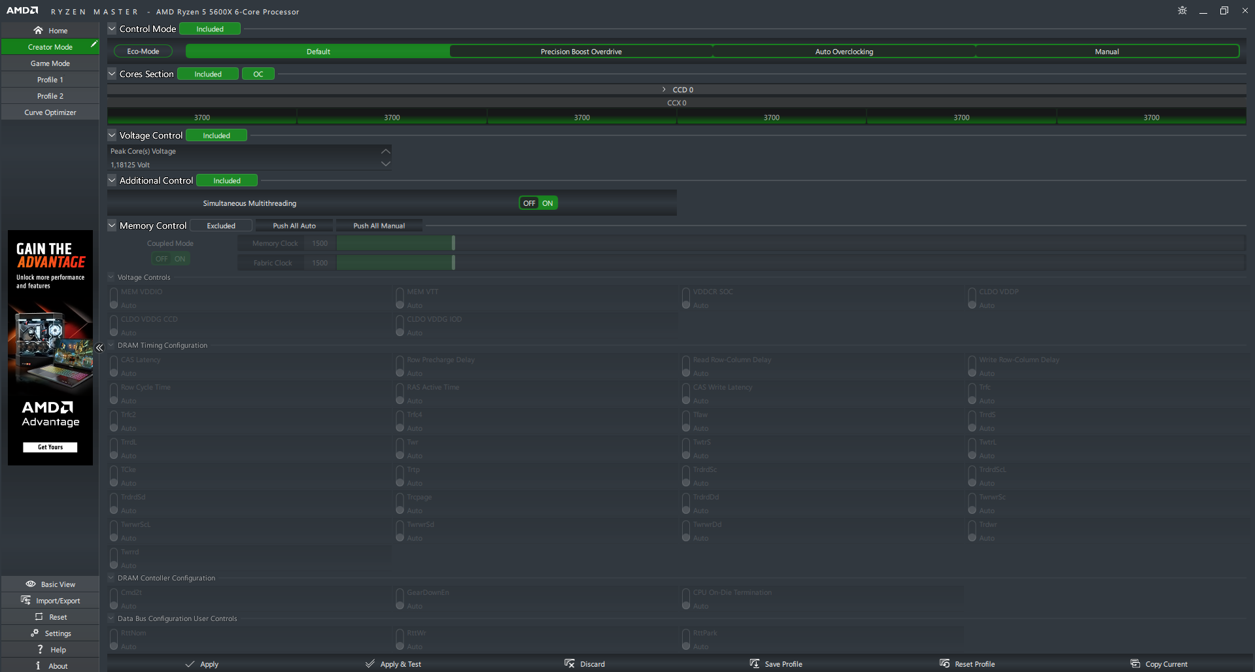
Task: Click the Fabric Clock 1500 value field
Action: click(320, 263)
